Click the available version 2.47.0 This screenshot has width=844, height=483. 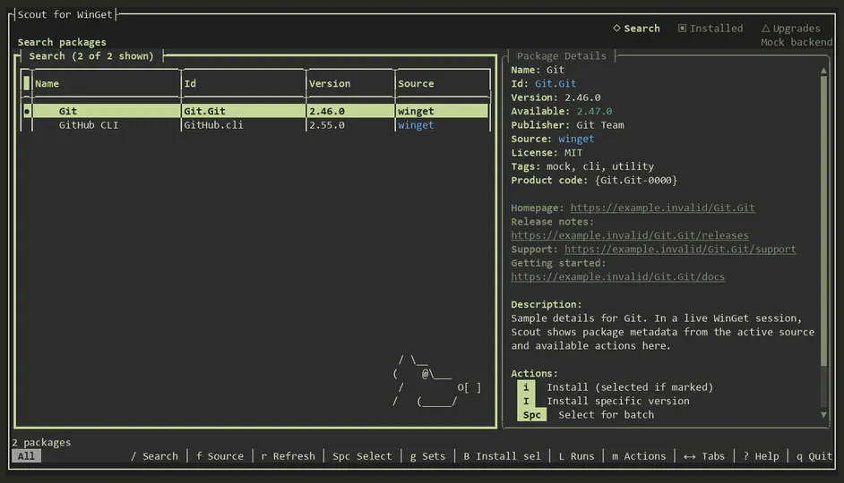point(594,111)
